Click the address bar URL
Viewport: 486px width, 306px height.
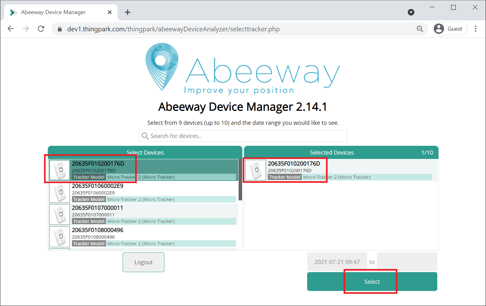[173, 29]
